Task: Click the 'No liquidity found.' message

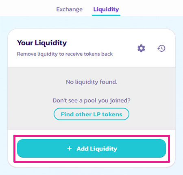Action: [91, 82]
